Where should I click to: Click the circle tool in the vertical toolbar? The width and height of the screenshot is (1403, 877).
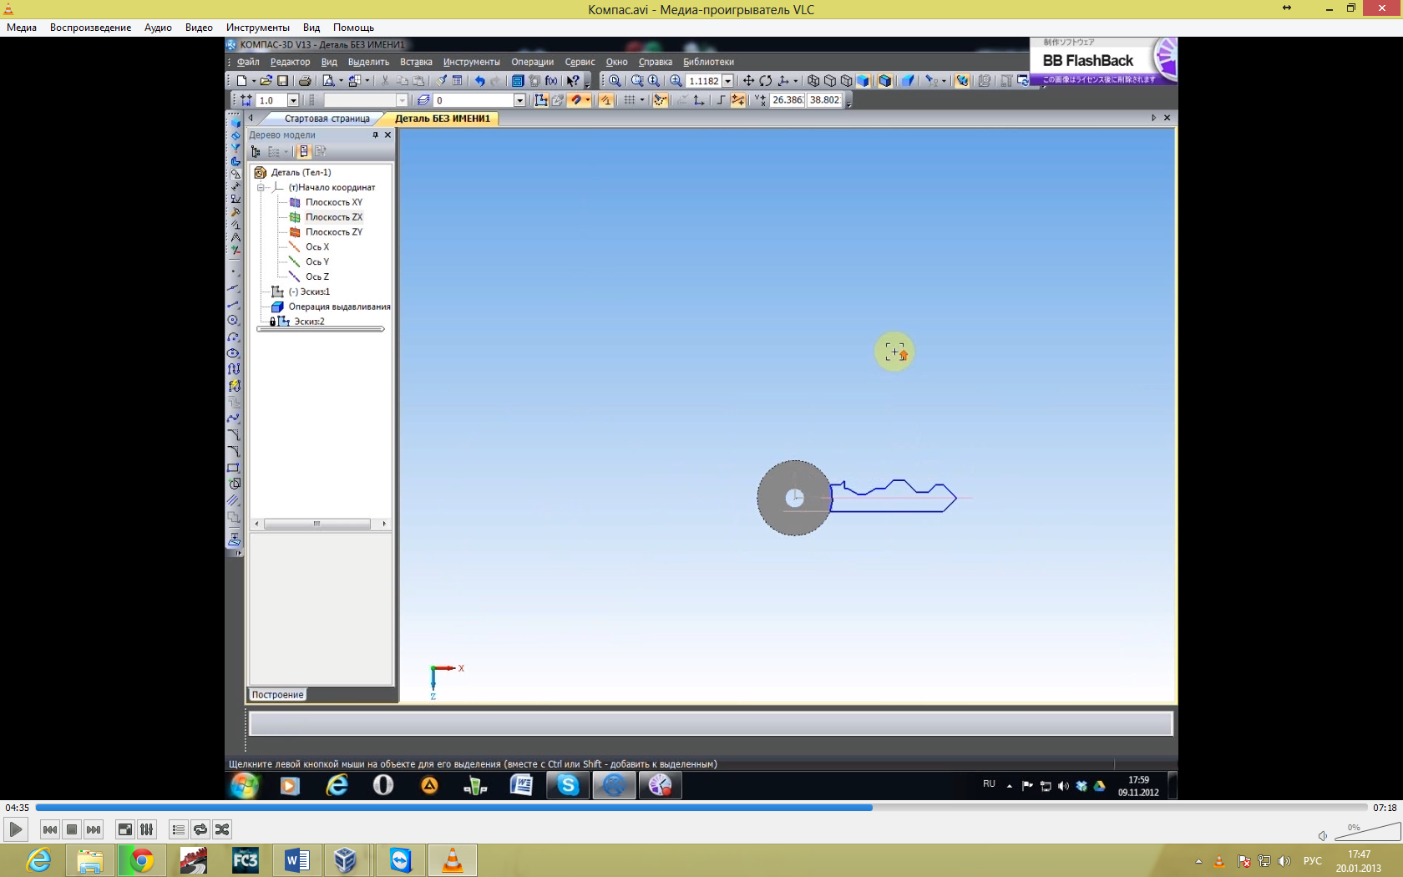(x=235, y=321)
